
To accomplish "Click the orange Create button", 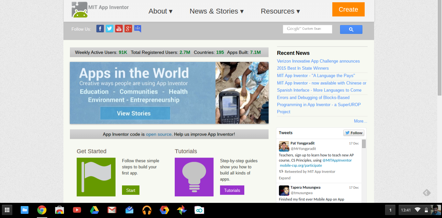I will tap(348, 9).
